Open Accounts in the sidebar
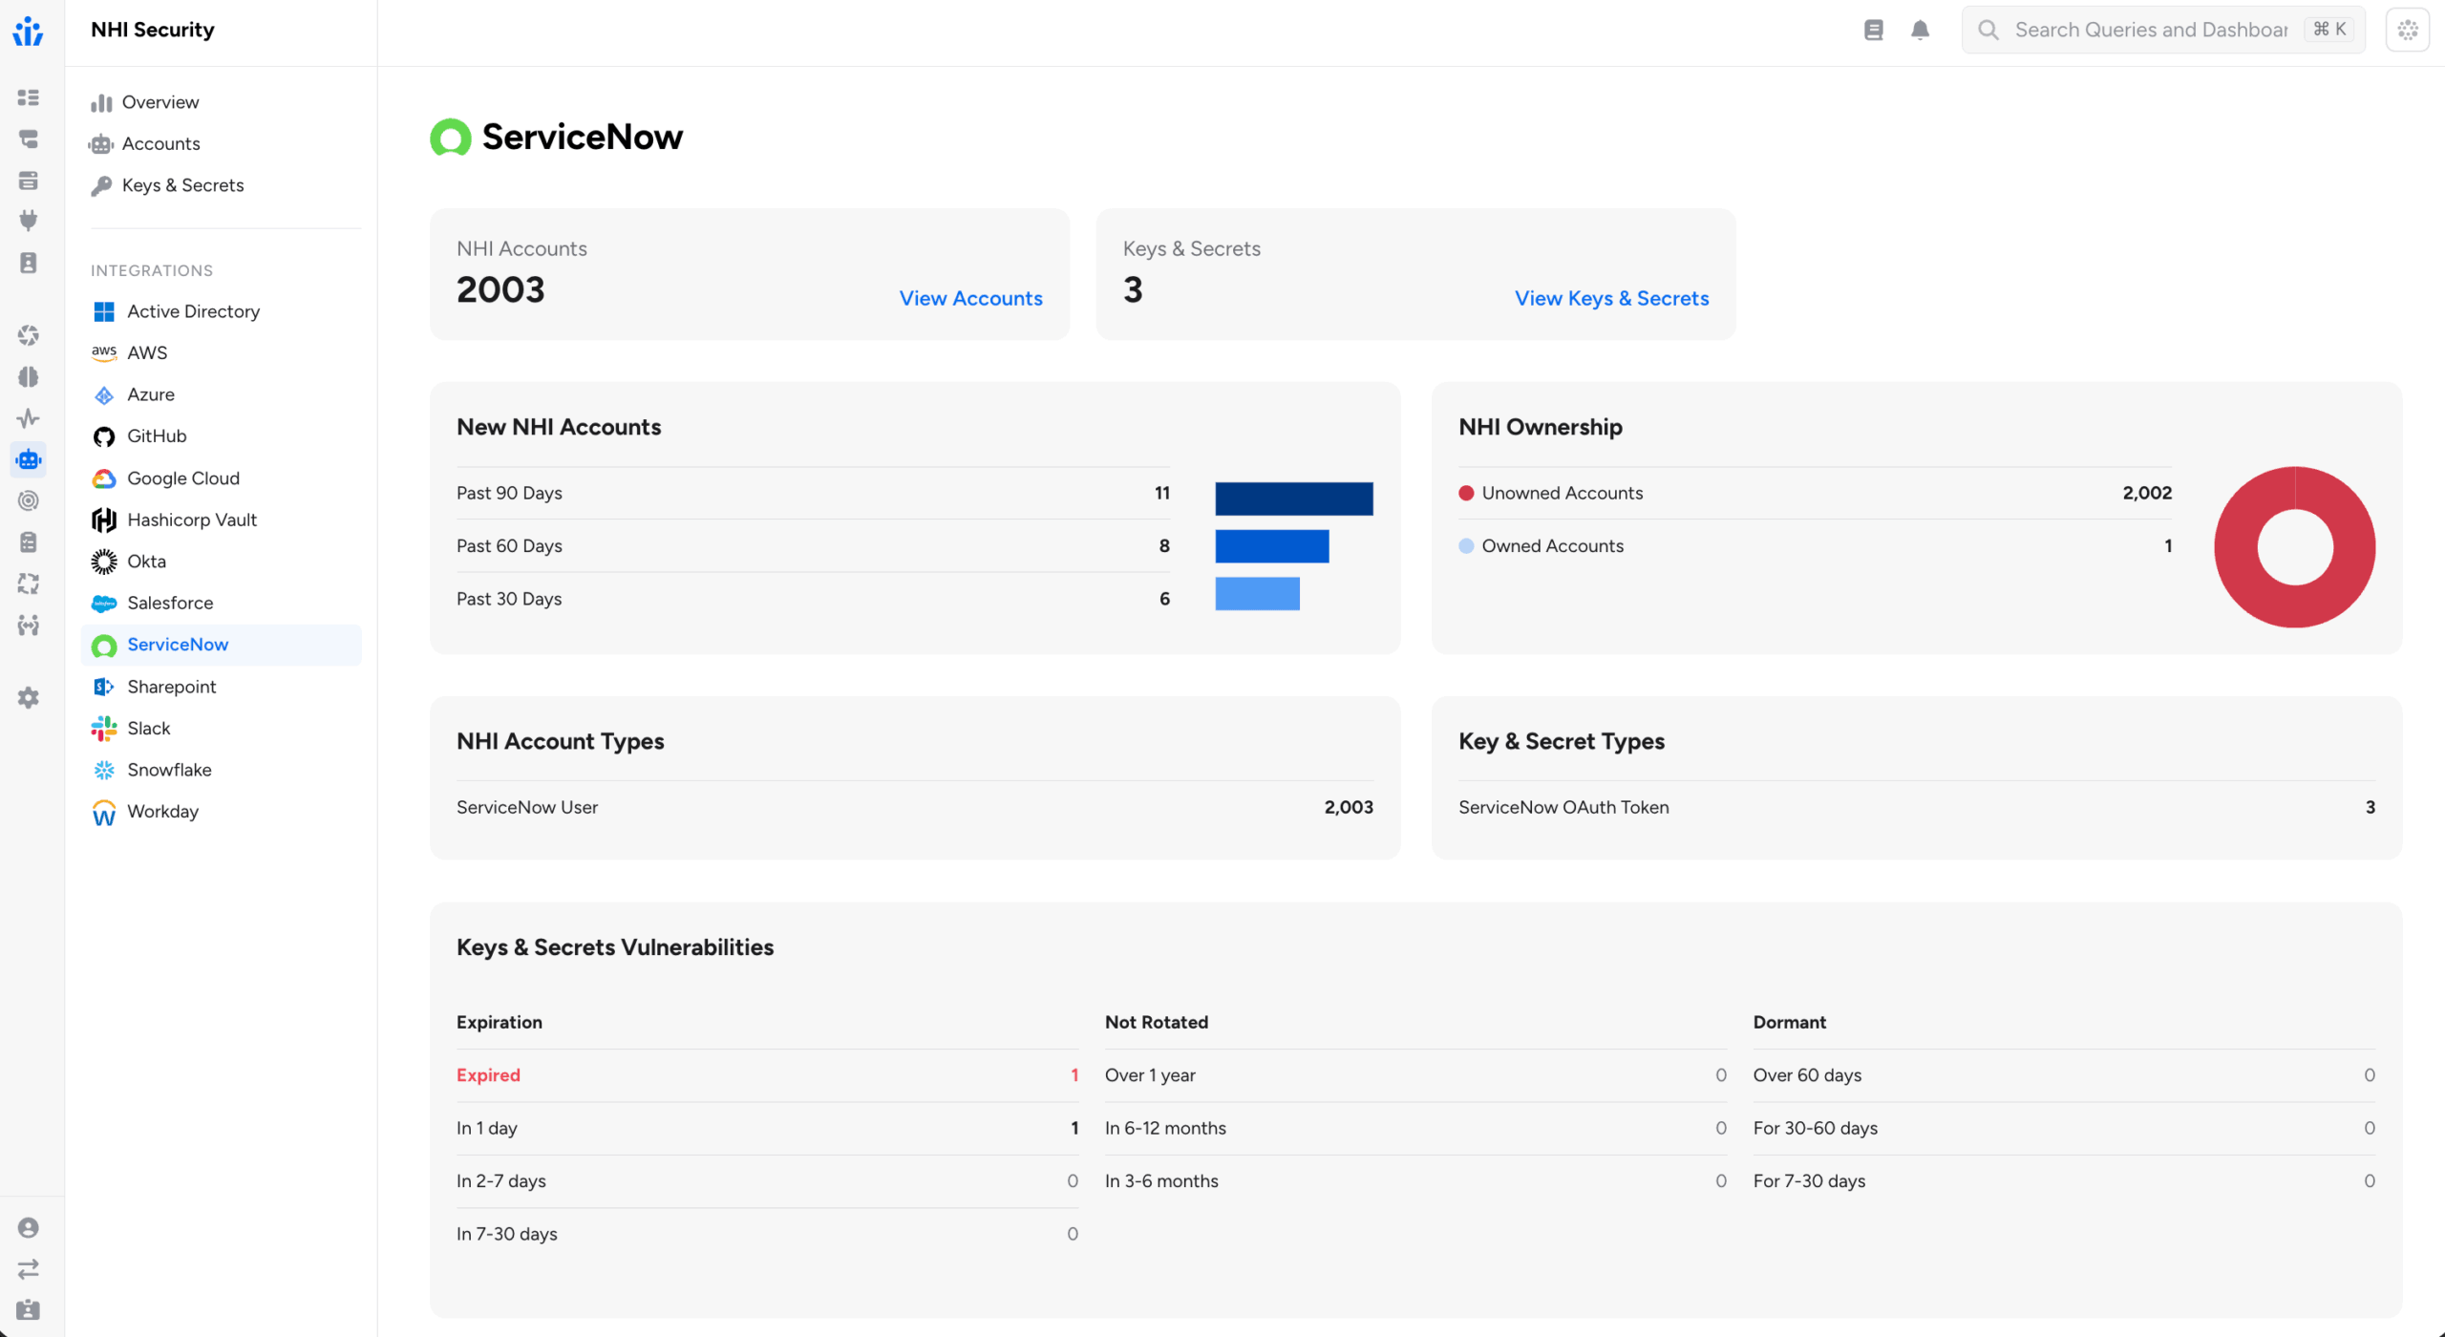 click(160, 144)
